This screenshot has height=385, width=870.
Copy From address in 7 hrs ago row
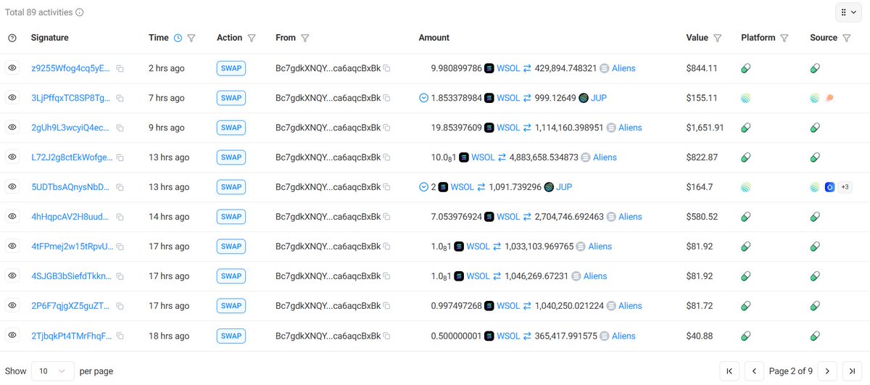387,98
